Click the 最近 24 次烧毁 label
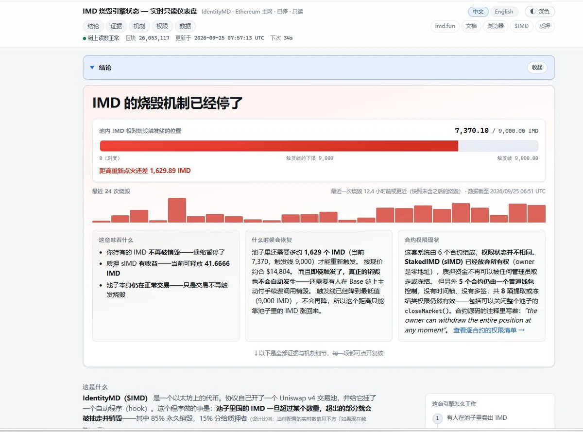The image size is (583, 432). pos(111,191)
